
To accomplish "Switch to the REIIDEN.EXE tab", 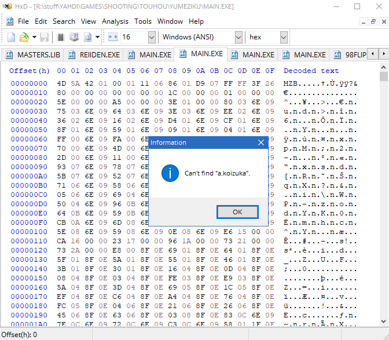I will click(x=94, y=54).
